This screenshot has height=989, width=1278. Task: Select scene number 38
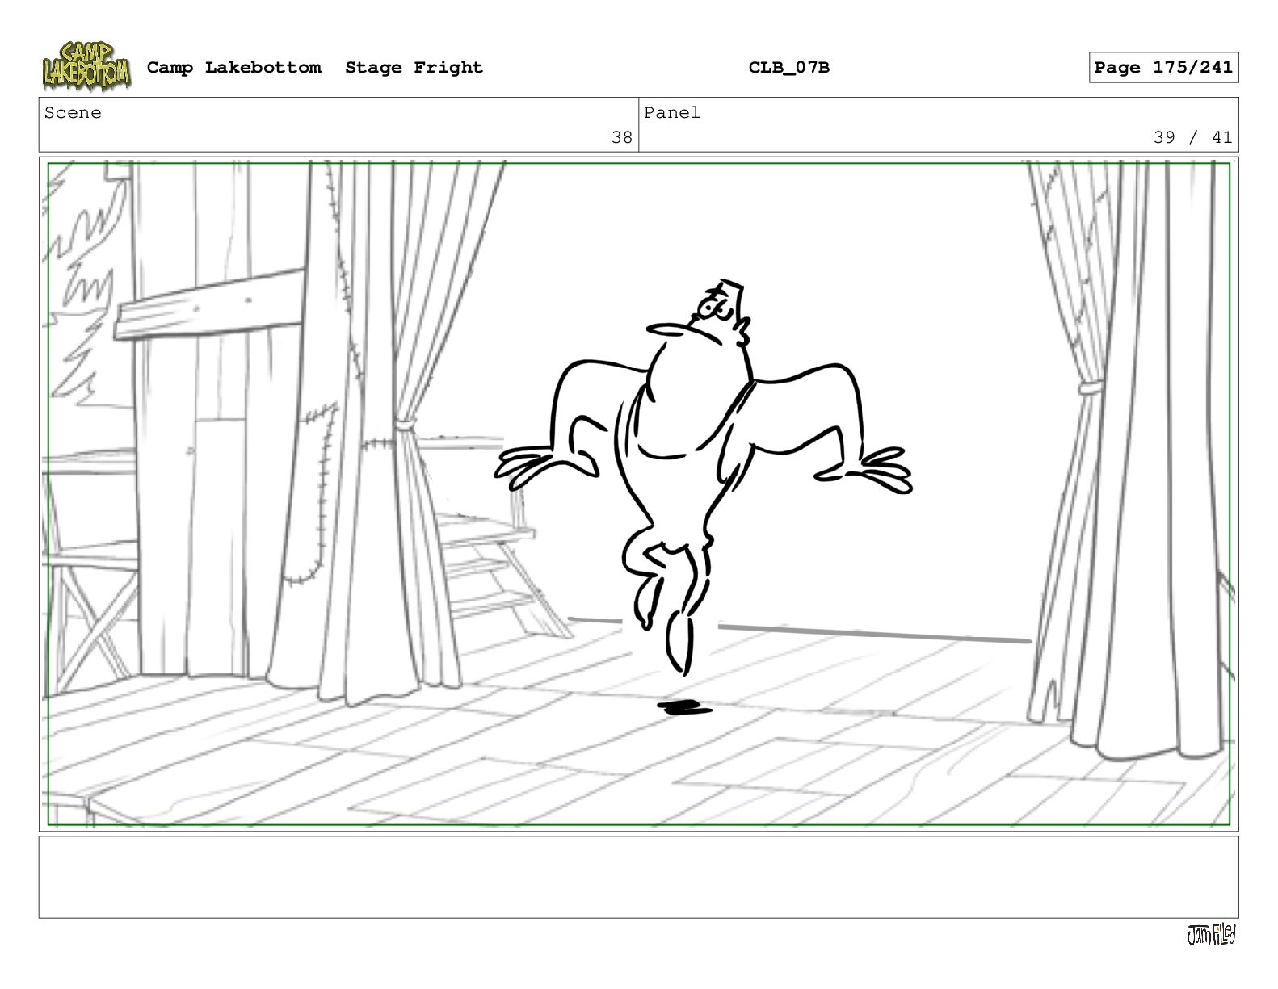click(x=622, y=137)
